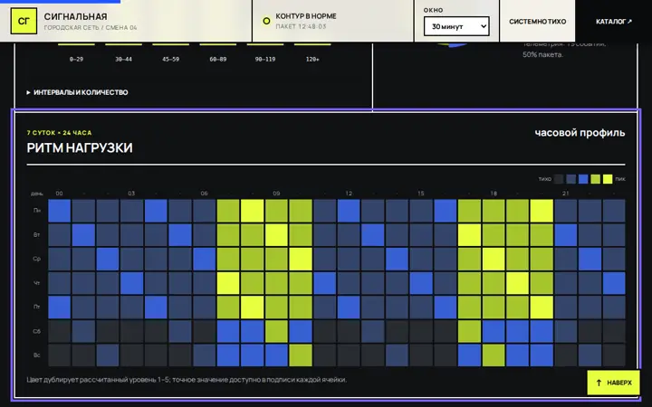Select the Friday 12:00 blue heatmap cell
Screen dimensions: 652x407
tap(349, 307)
